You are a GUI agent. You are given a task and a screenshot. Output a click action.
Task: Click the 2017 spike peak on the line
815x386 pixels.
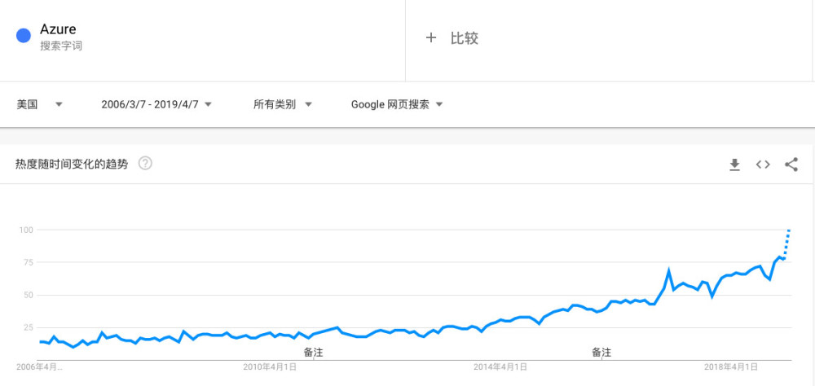(668, 270)
